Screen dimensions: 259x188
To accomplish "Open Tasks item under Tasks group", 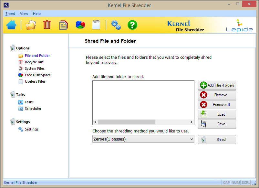I will pyautogui.click(x=29, y=102).
